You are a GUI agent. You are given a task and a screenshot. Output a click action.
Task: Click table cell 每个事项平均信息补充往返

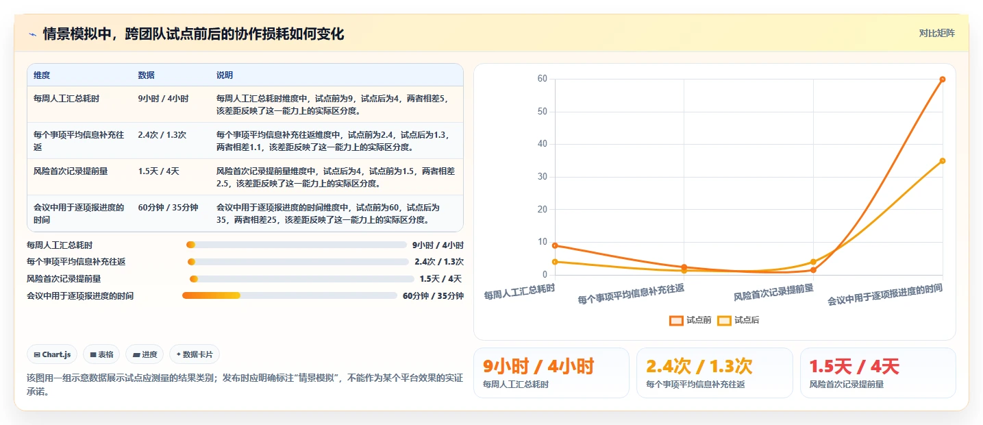pos(79,141)
